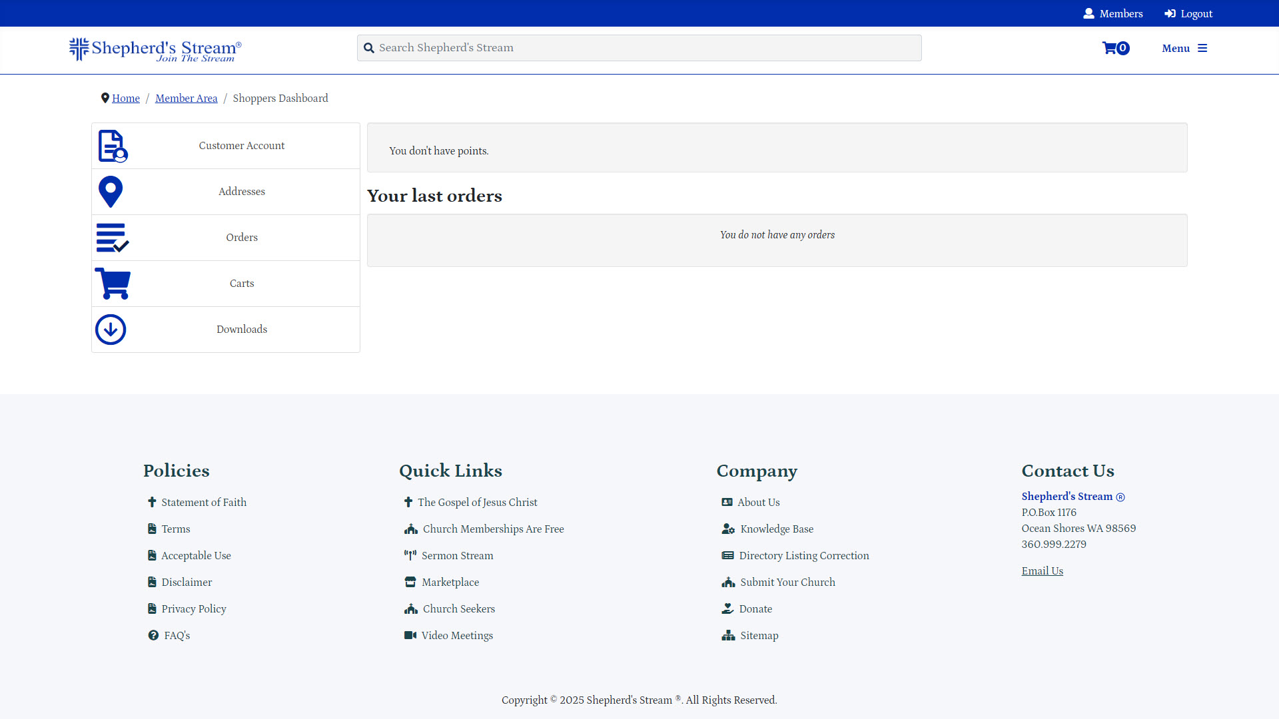
Task: Go to the Privacy Policy page
Action: click(193, 608)
